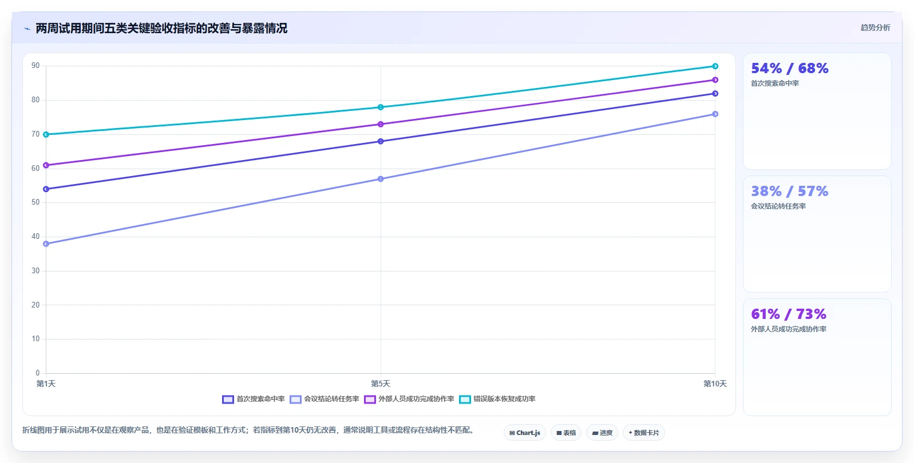The image size is (914, 463).
Task: Click the 外部人员成功完成协作率 point at 第10天
Action: coord(715,80)
